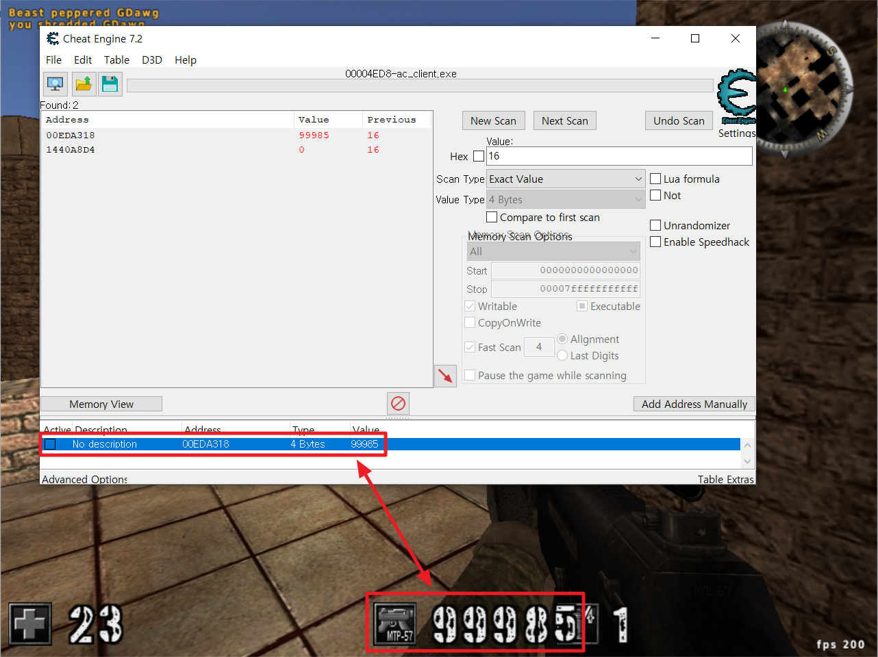Click the Type column header in address table
The image size is (878, 657).
[x=303, y=430]
